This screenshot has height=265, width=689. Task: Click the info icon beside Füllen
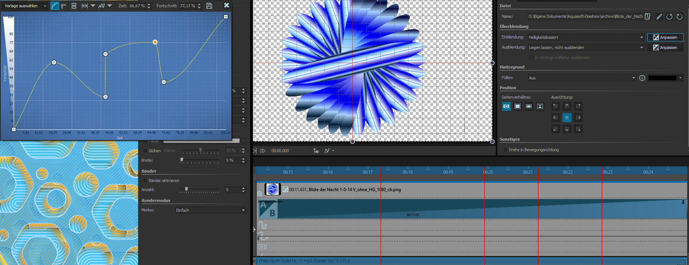[x=642, y=78]
